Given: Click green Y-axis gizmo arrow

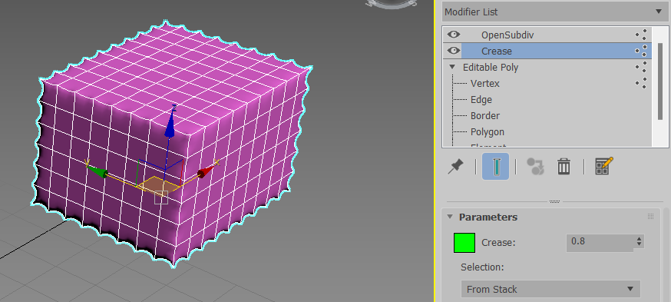Looking at the screenshot, I should click(x=96, y=171).
